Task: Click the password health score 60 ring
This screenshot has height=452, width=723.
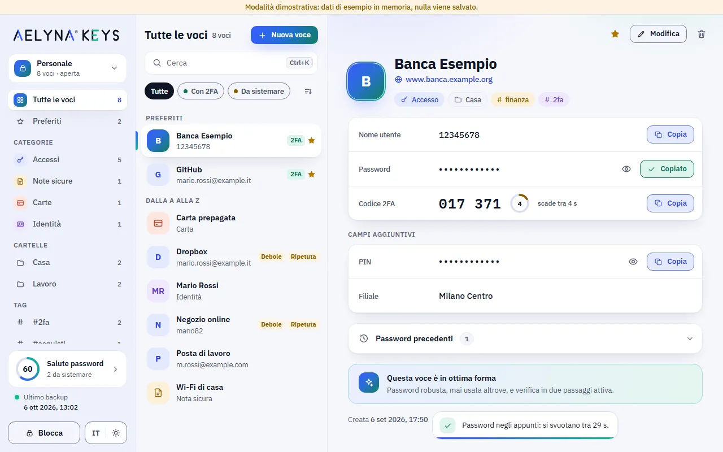Action: (x=27, y=369)
